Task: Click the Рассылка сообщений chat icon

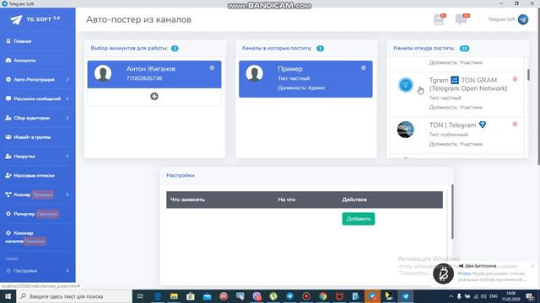Action: [x=8, y=98]
